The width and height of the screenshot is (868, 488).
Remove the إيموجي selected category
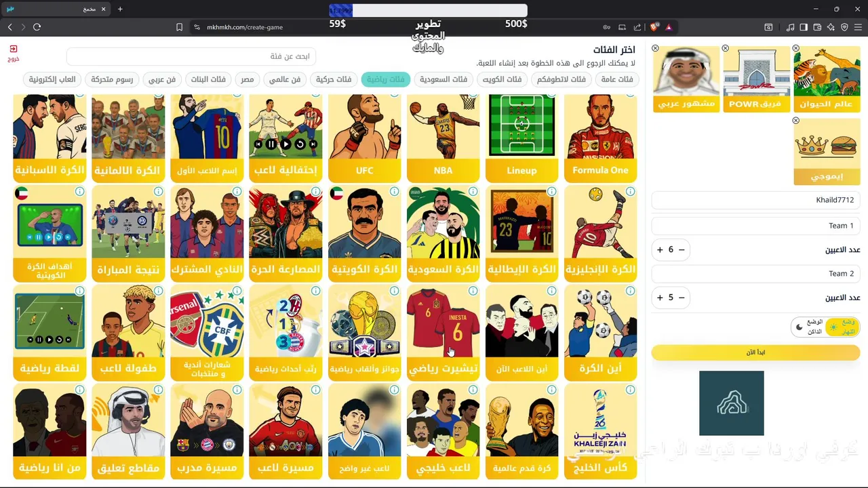click(796, 121)
